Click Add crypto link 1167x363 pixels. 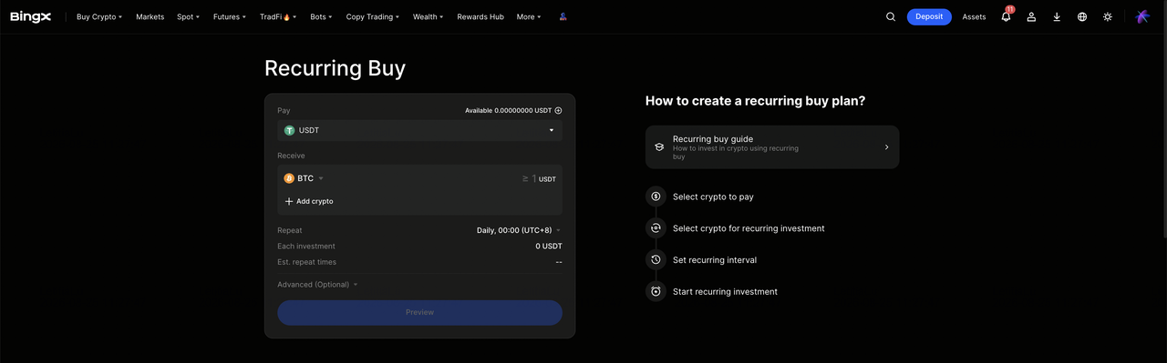coord(309,201)
